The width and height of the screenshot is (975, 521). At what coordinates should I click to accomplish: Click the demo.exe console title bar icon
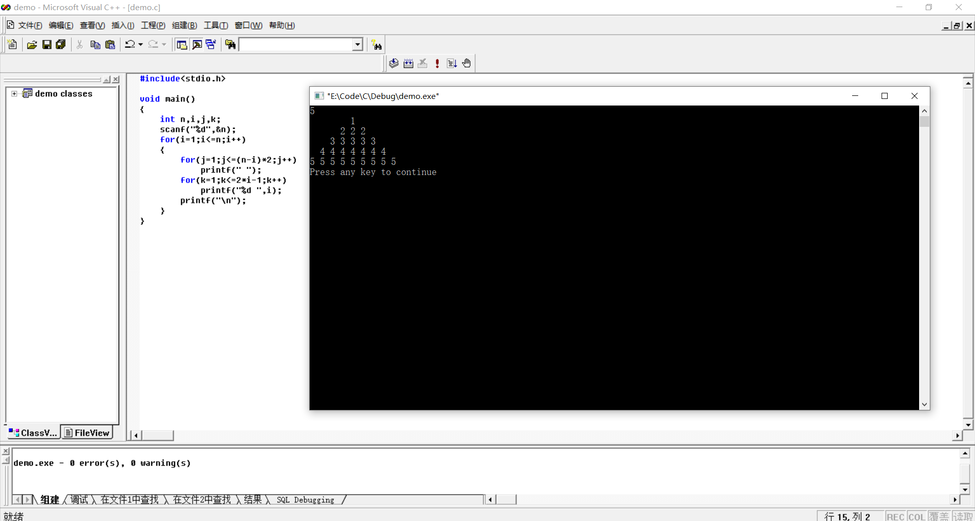(x=319, y=96)
